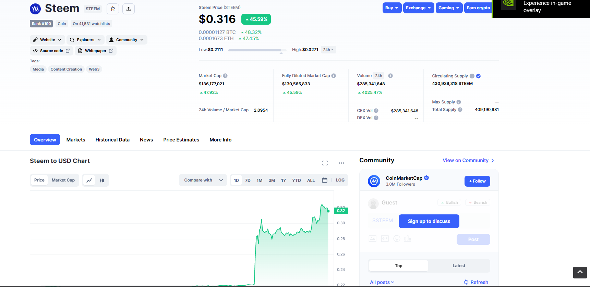Mark sentiment as Bullish

[x=449, y=202]
